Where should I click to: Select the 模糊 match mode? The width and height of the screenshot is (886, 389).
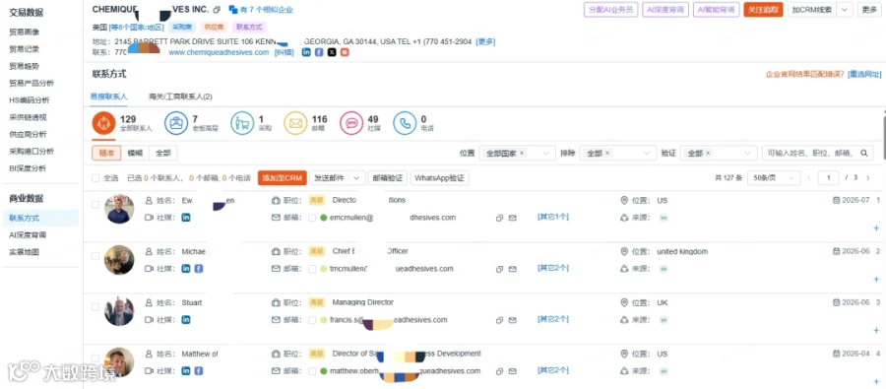coord(135,153)
